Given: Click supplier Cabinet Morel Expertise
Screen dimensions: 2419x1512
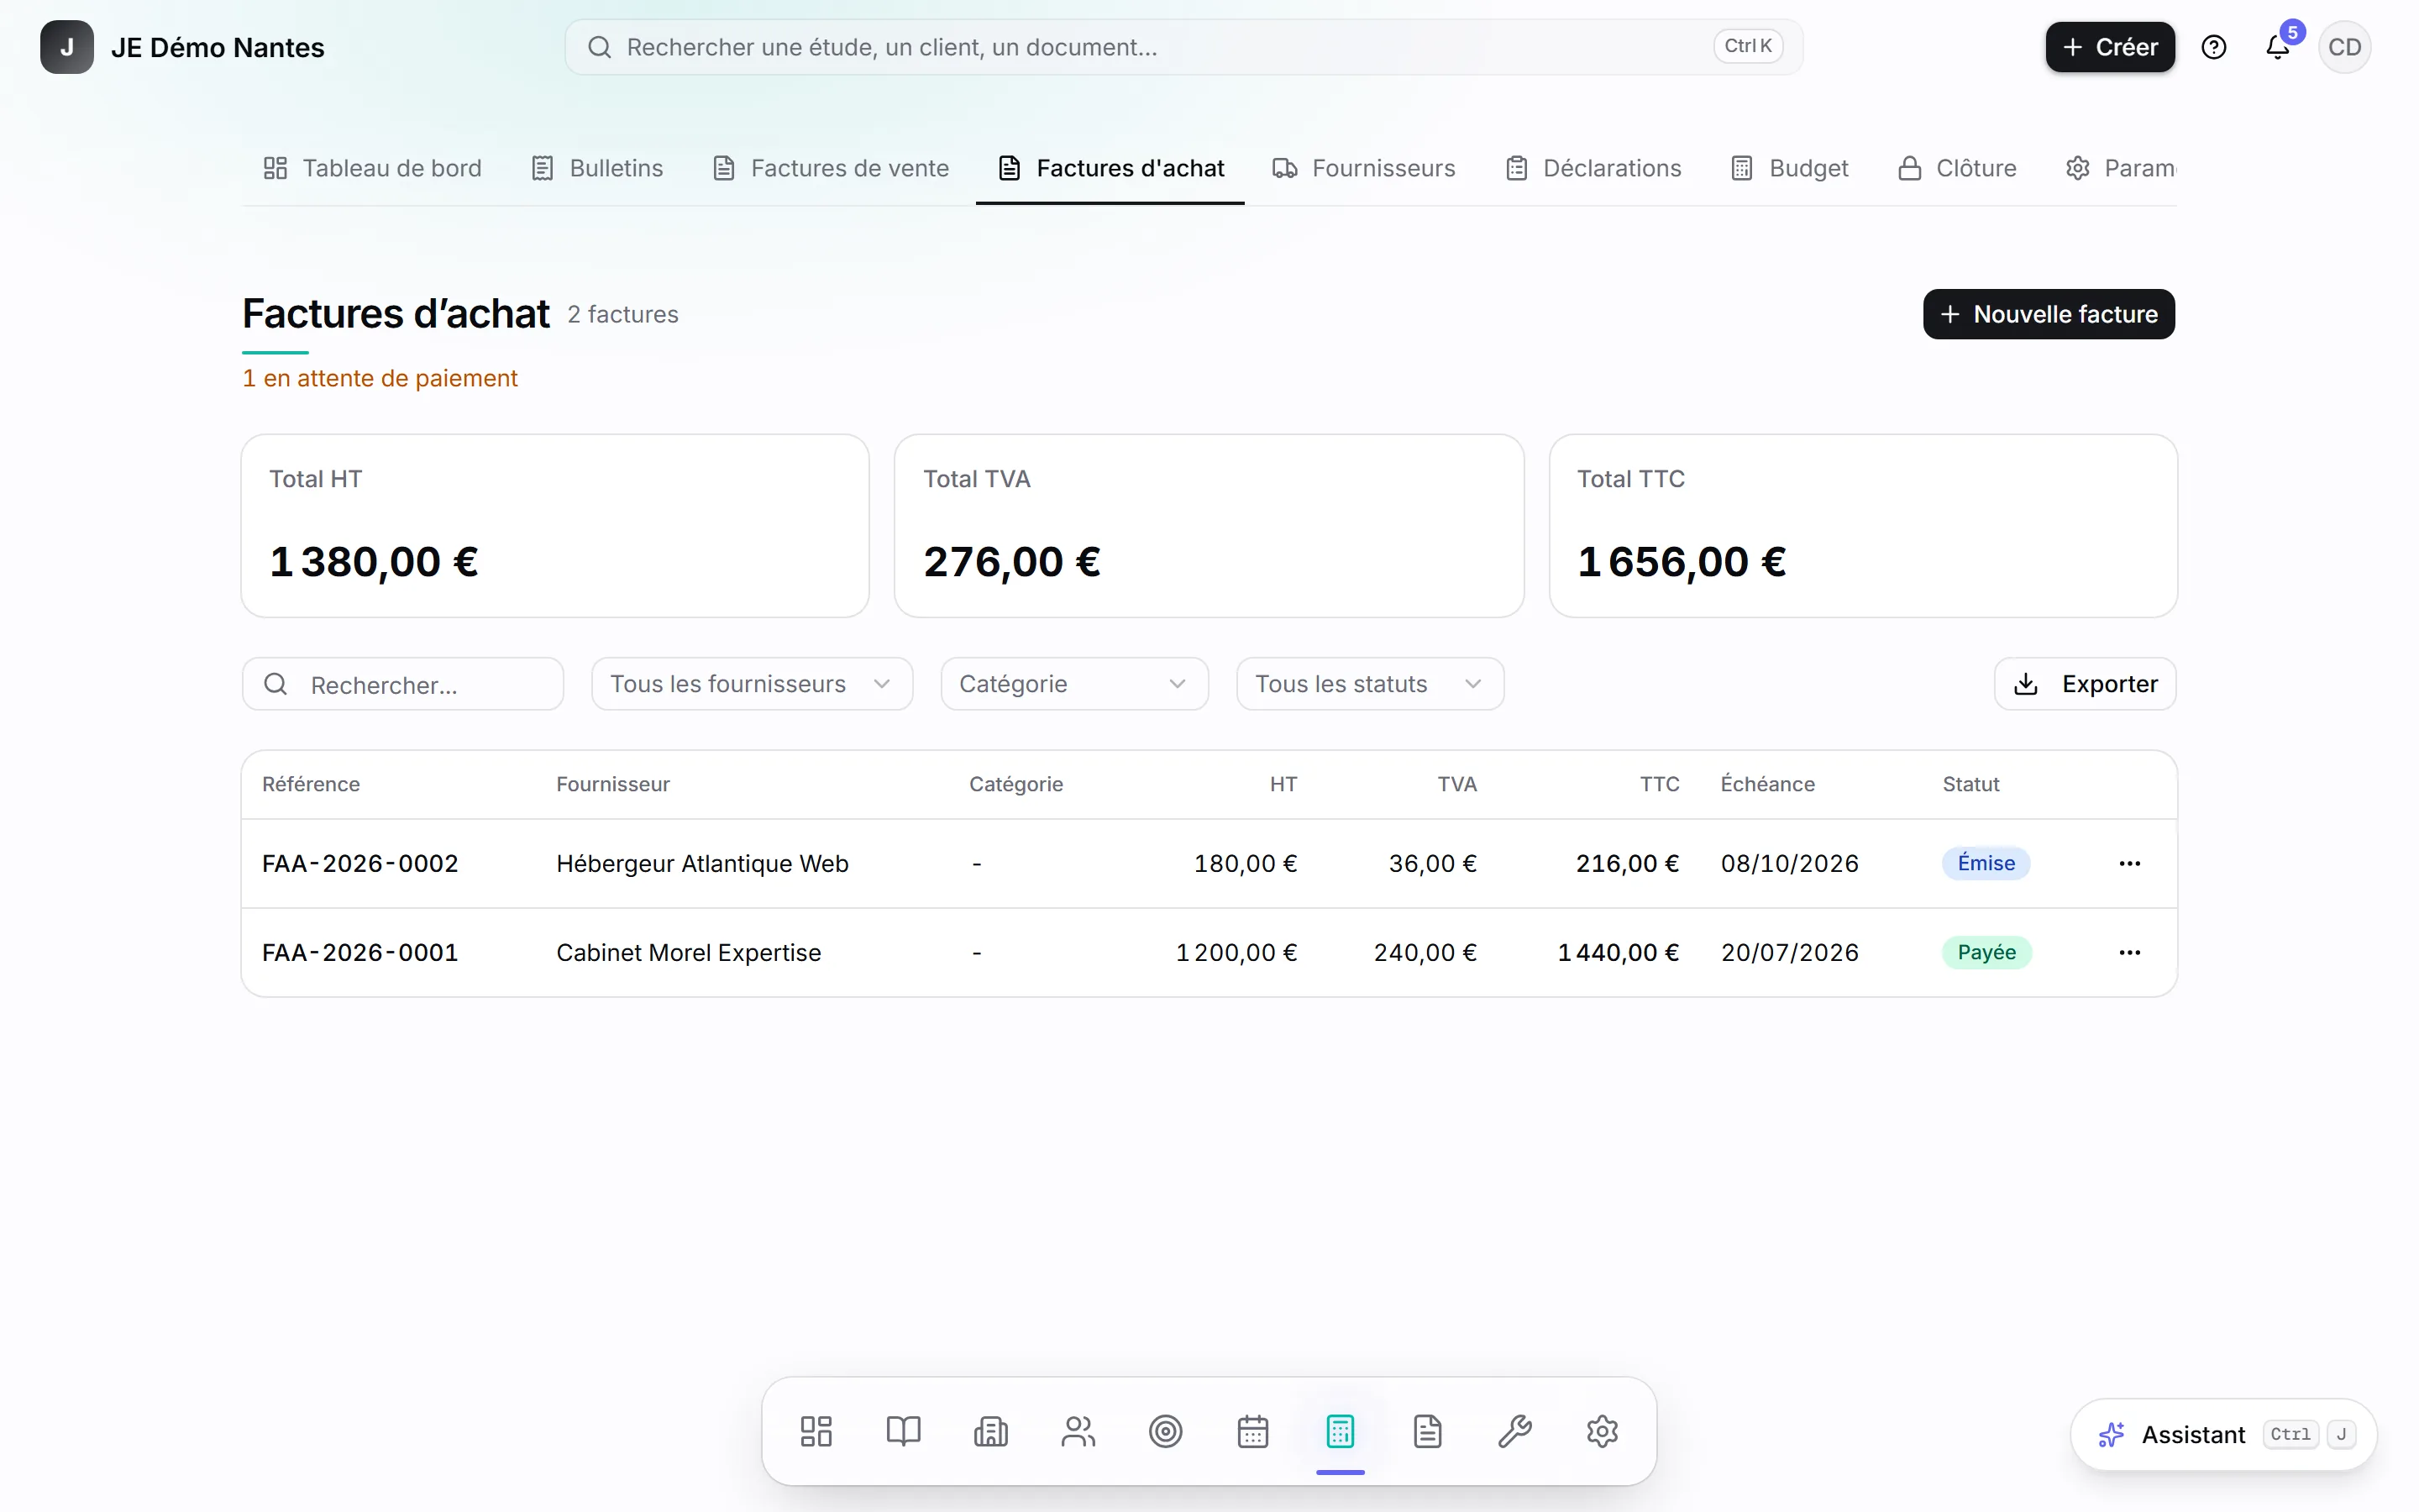Looking at the screenshot, I should 689,952.
